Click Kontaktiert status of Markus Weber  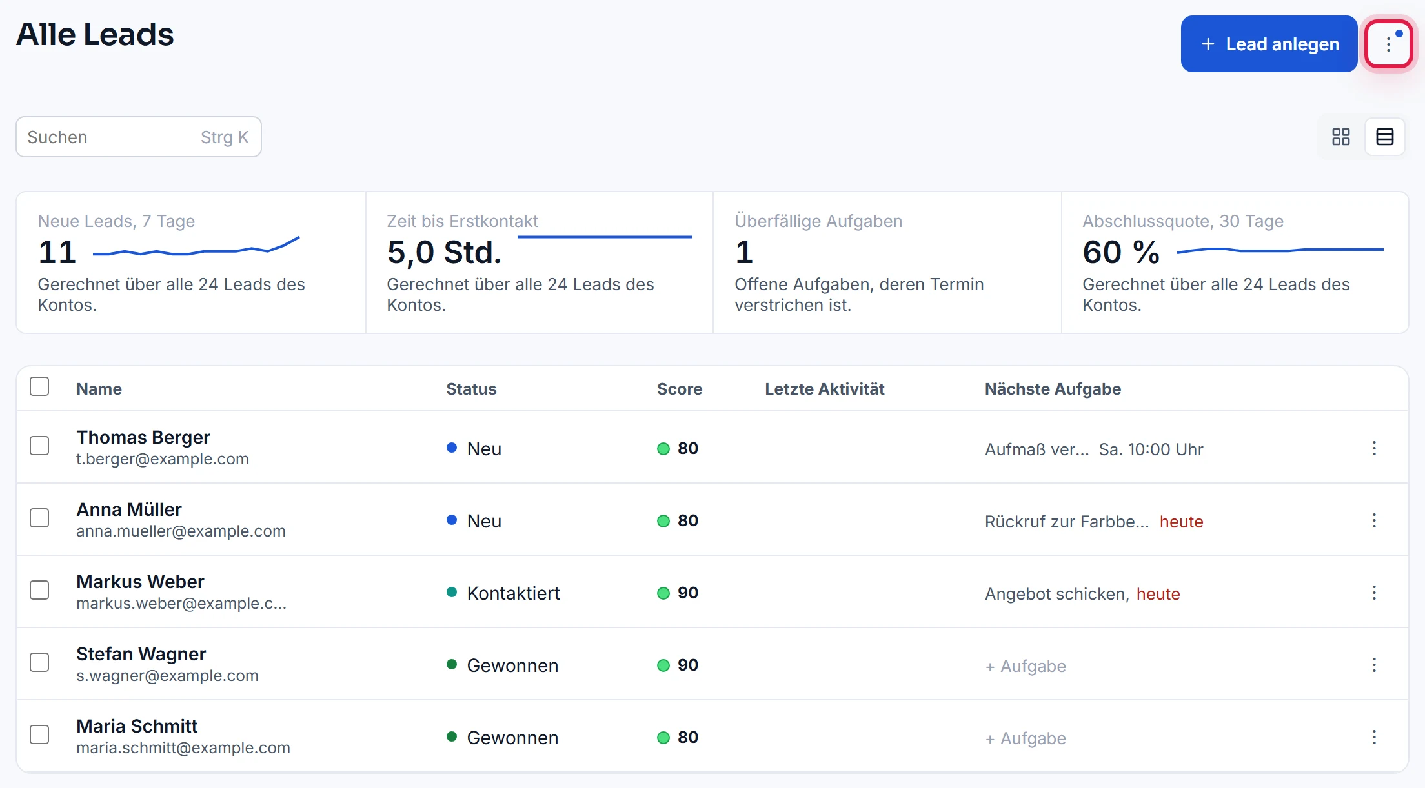(x=503, y=593)
